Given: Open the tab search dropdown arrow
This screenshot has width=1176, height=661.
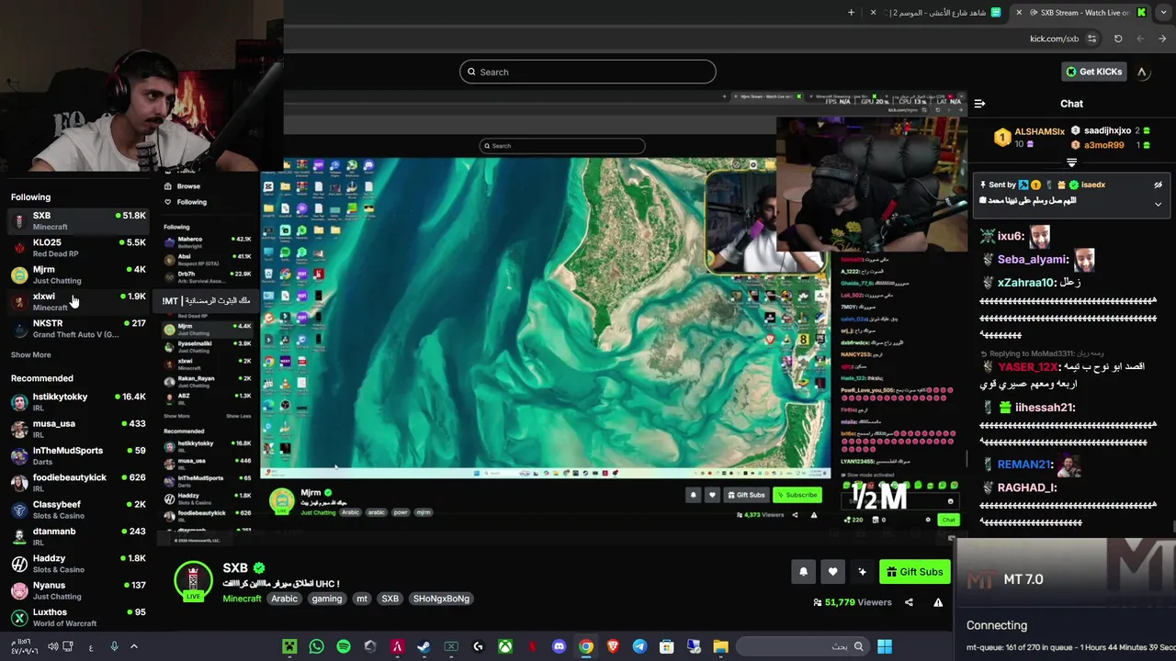Looking at the screenshot, I should pos(1164,12).
